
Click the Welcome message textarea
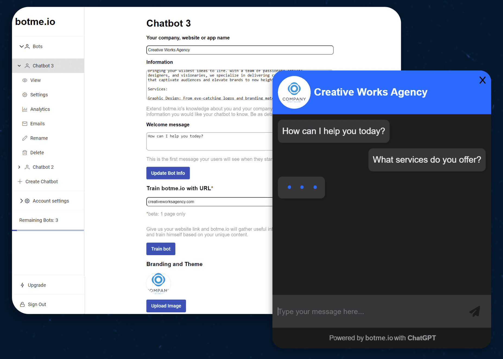tap(209, 141)
